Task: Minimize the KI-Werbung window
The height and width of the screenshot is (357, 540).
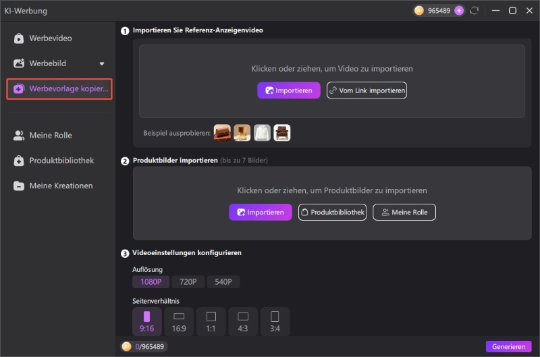Action: coord(495,11)
